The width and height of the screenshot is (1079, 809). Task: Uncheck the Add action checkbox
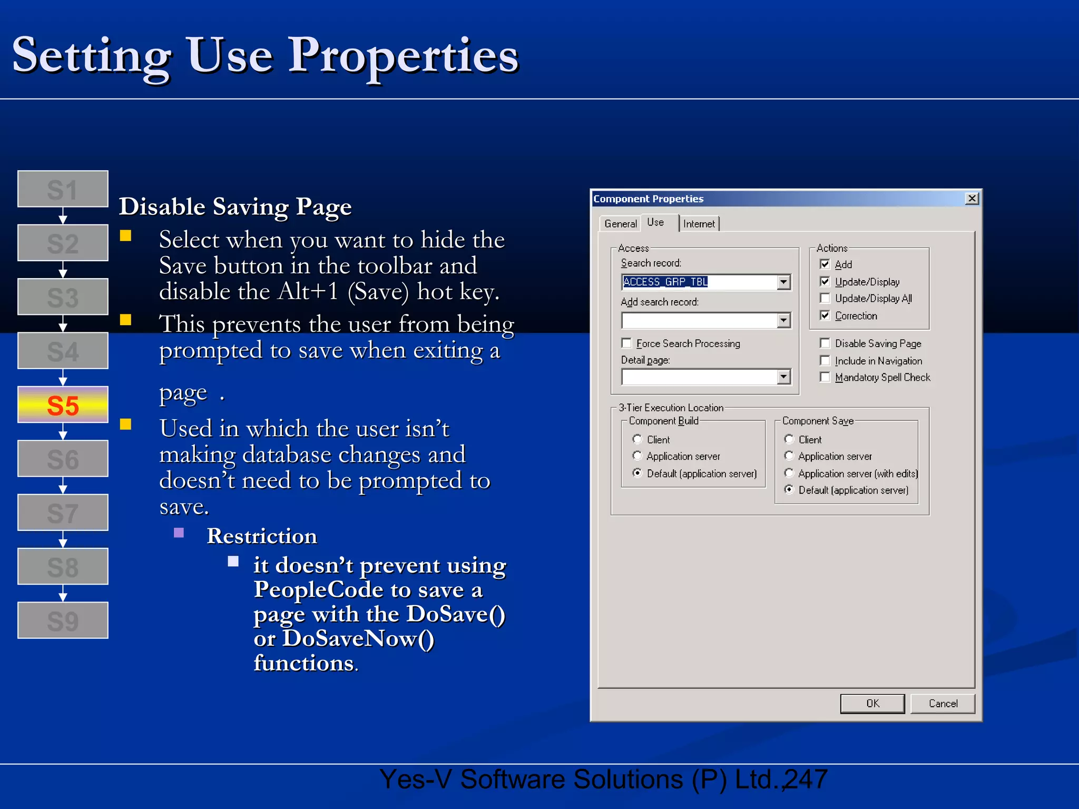(x=825, y=264)
